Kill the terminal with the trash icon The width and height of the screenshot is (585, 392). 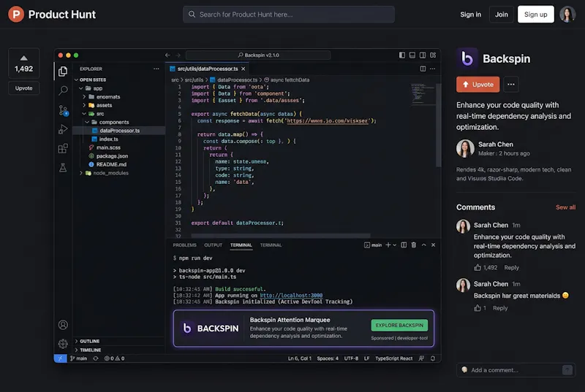pyautogui.click(x=414, y=245)
